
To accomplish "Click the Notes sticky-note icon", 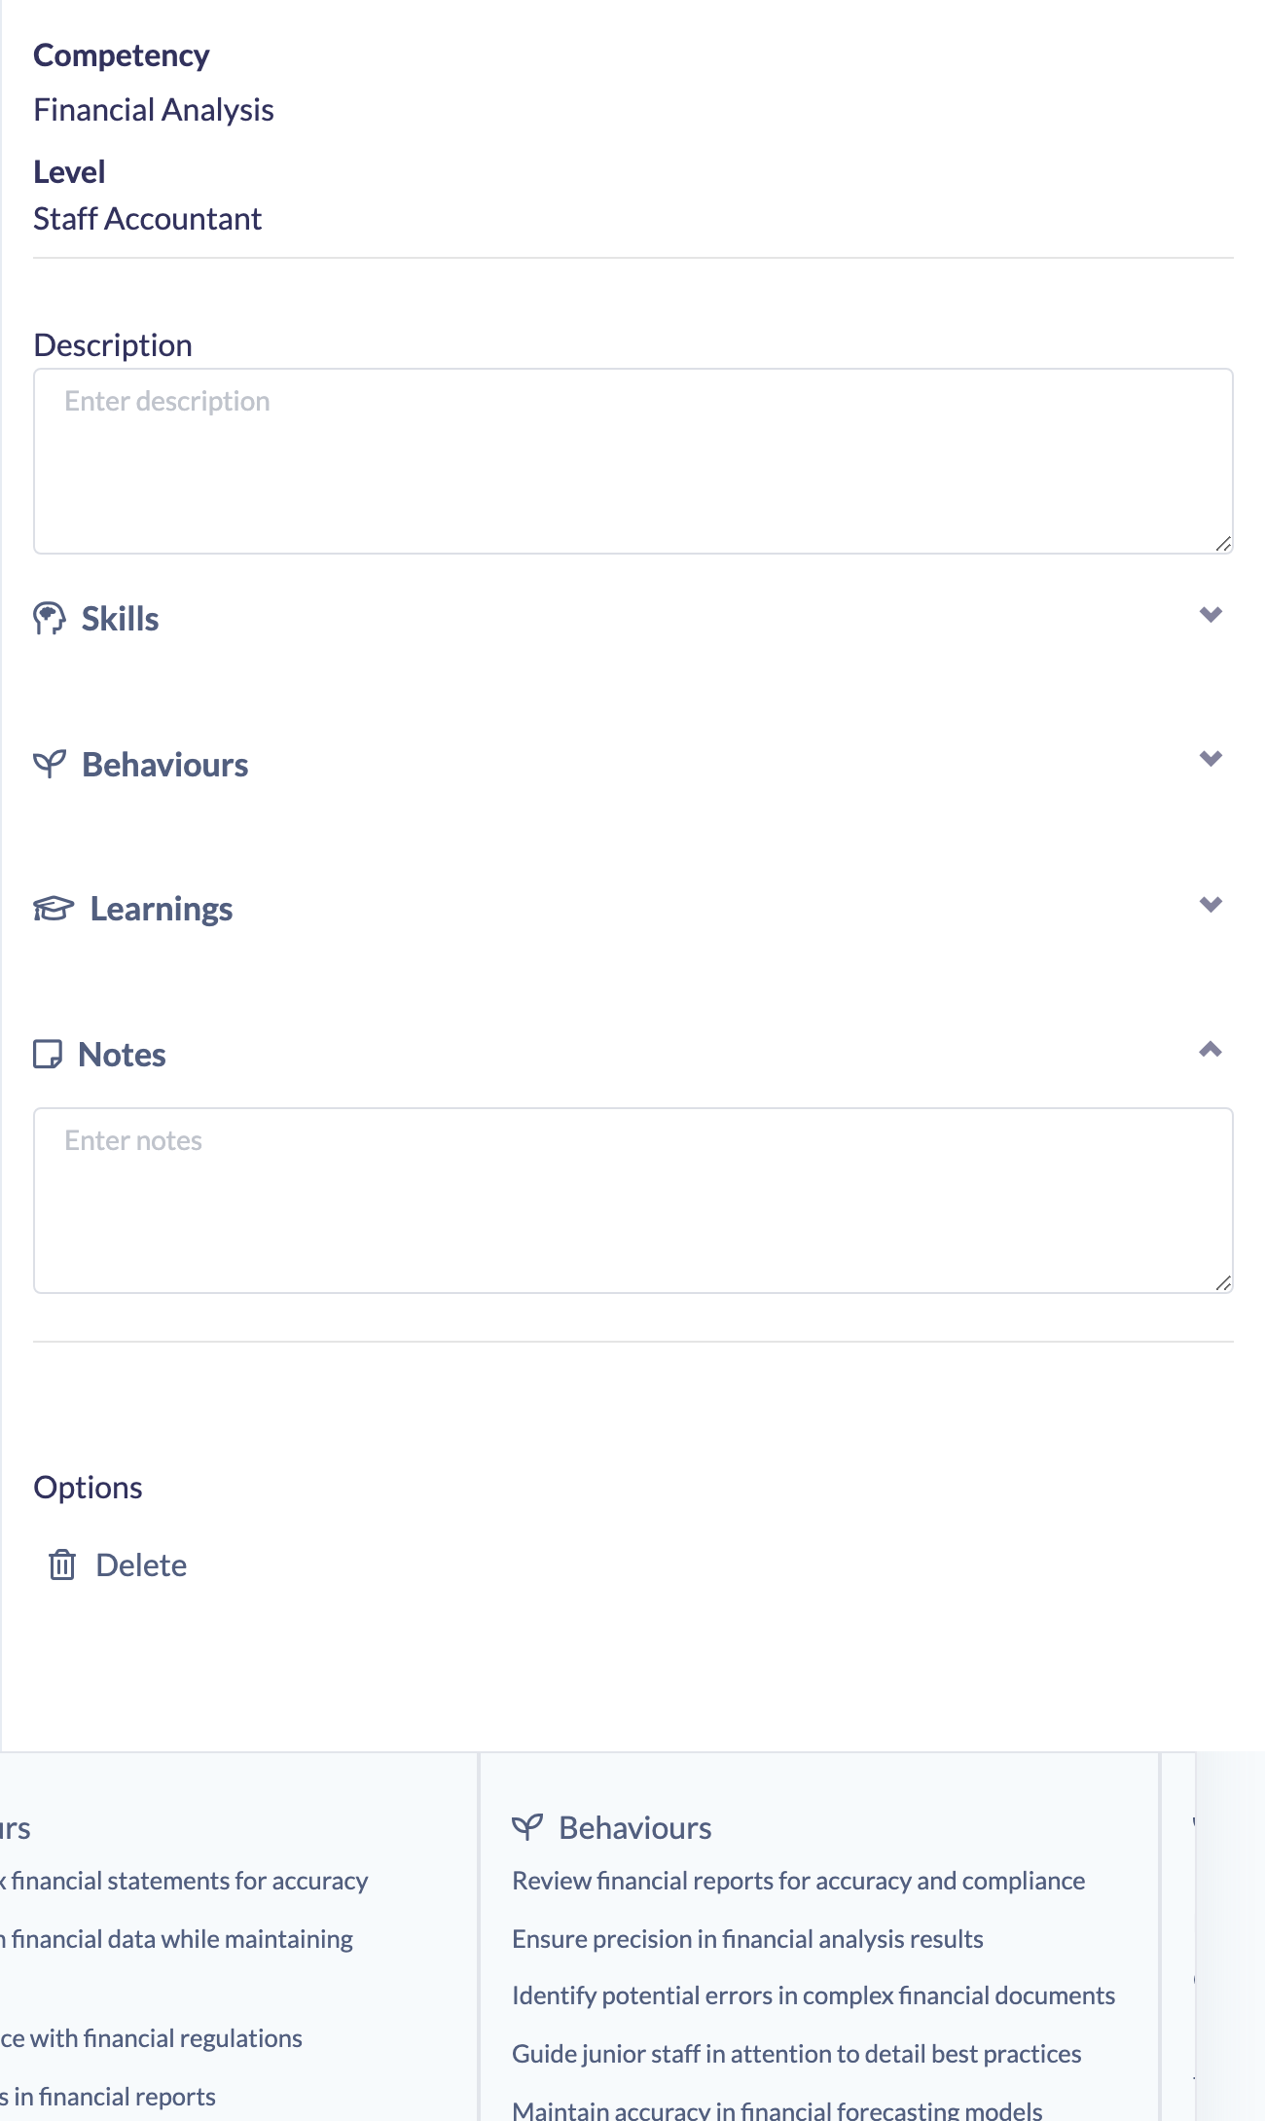I will pos(48,1054).
